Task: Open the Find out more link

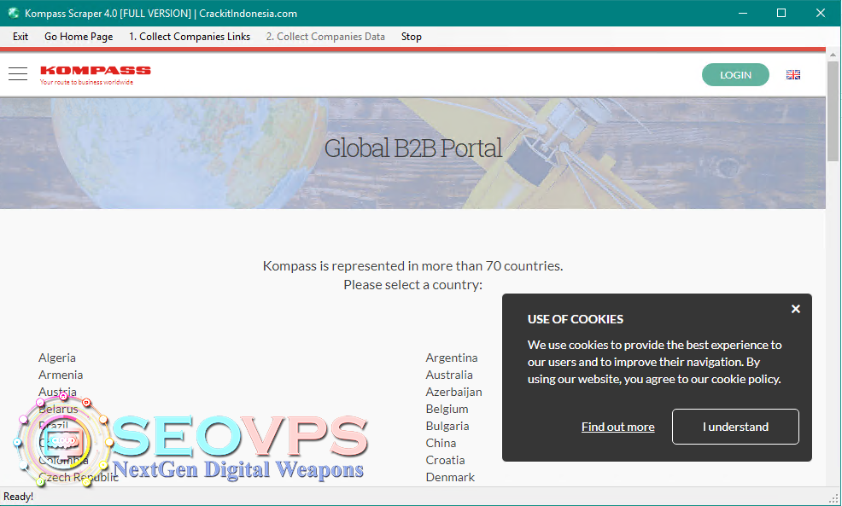Action: click(x=618, y=427)
